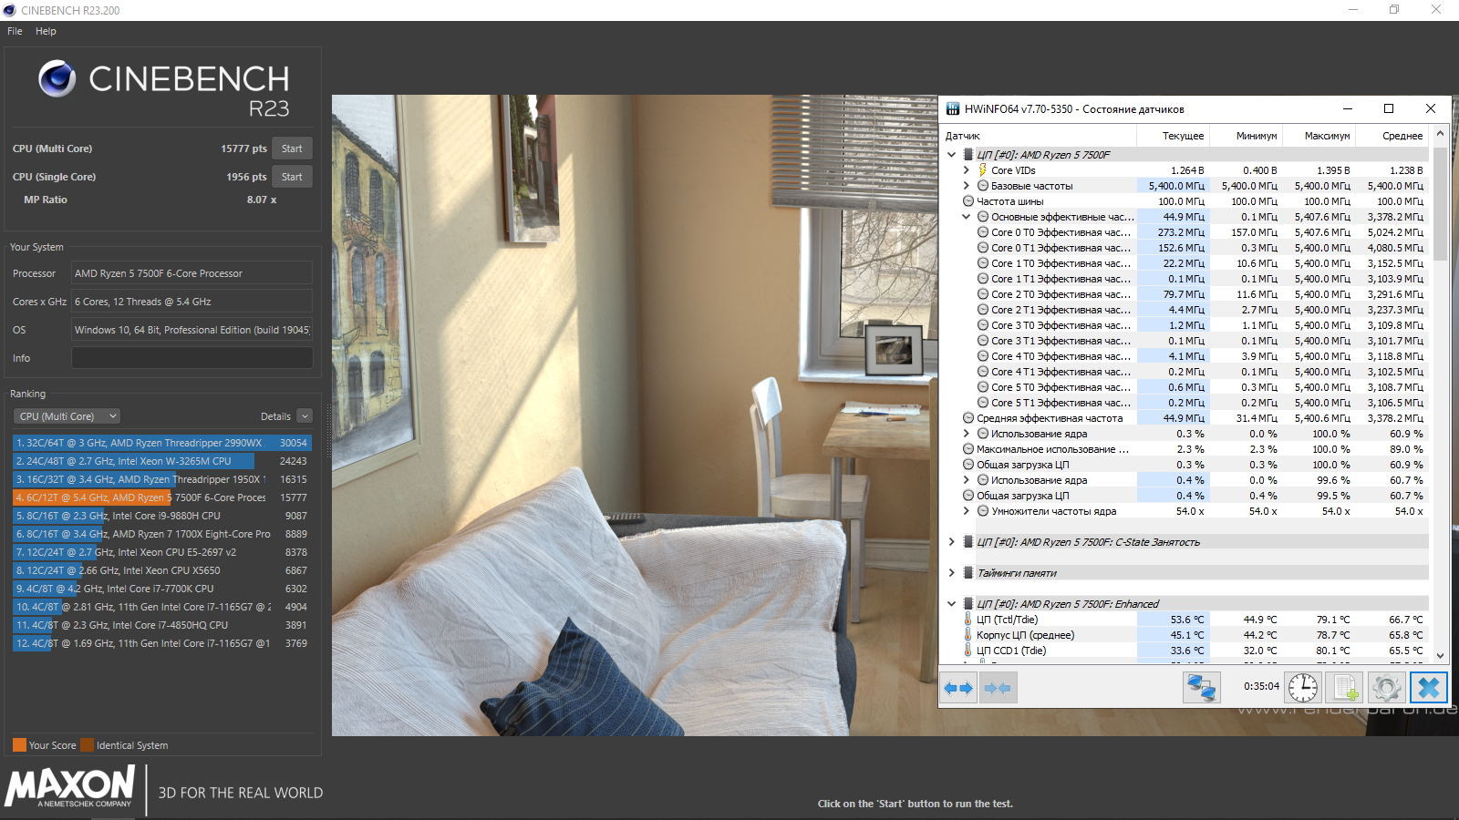The image size is (1459, 820).
Task: Click the Минимум column header
Action: [x=1246, y=136]
